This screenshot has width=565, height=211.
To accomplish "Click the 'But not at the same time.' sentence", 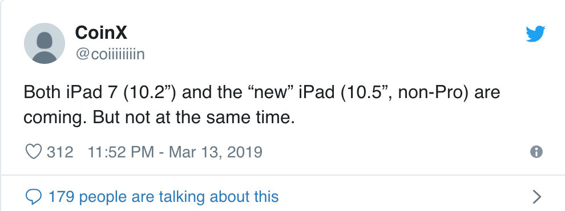I will point(194,117).
